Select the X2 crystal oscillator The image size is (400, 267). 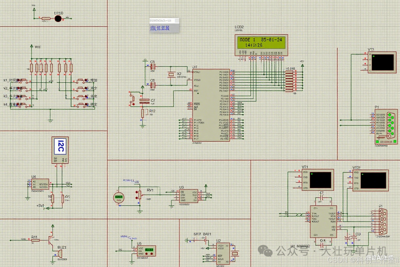click(171, 74)
